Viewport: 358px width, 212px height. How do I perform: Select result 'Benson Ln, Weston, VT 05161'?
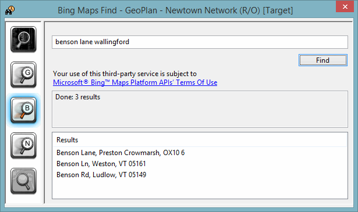101,164
